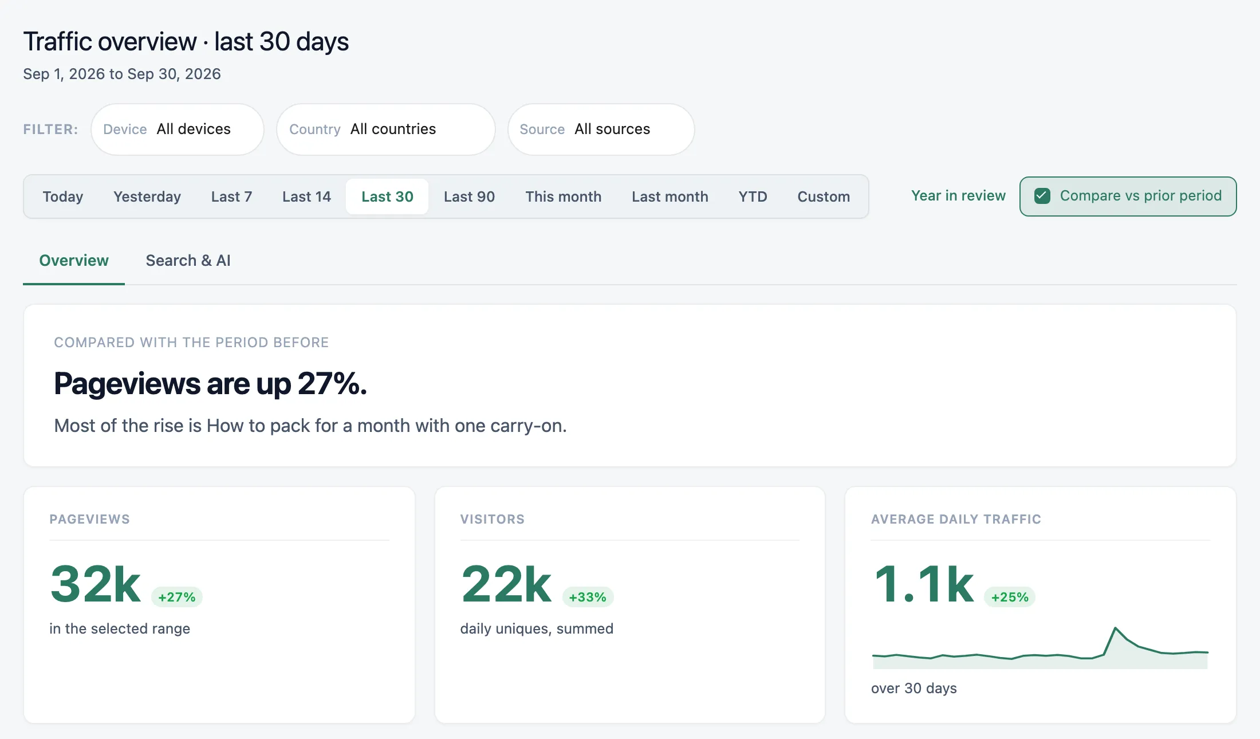
Task: Open the Custom date range option
Action: (824, 196)
